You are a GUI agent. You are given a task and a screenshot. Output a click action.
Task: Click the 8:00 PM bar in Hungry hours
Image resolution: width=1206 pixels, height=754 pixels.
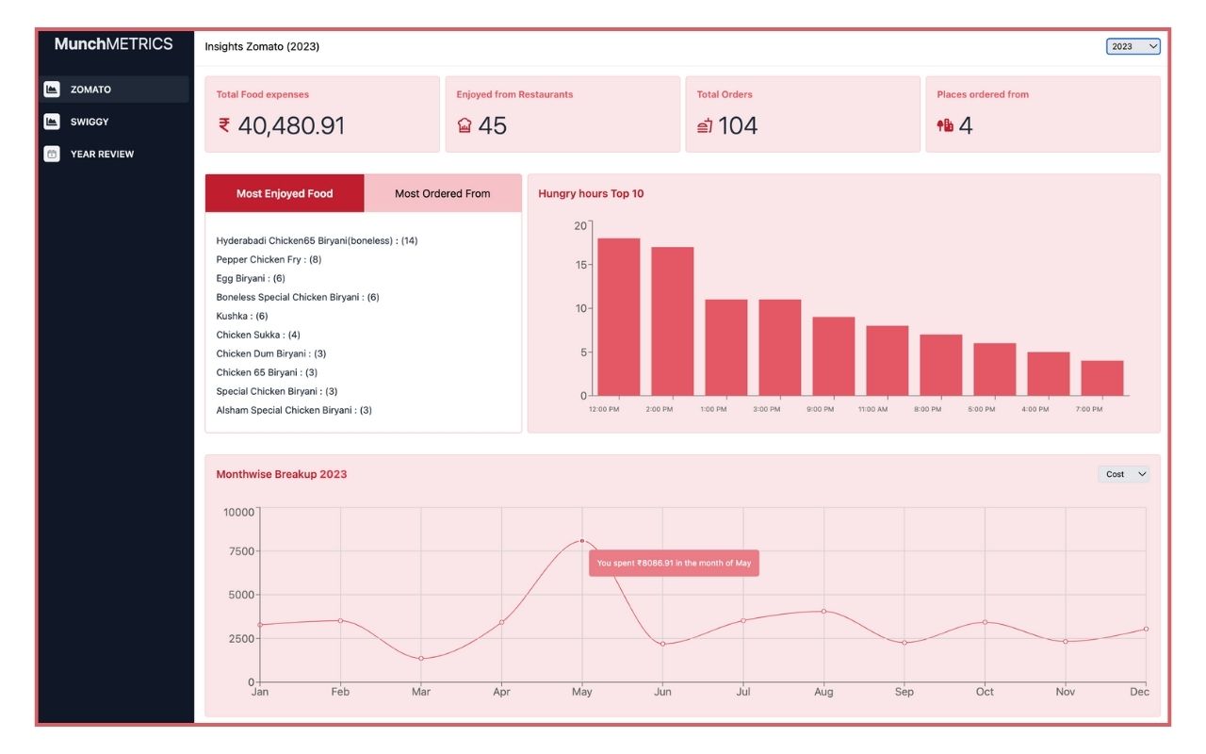tap(941, 365)
